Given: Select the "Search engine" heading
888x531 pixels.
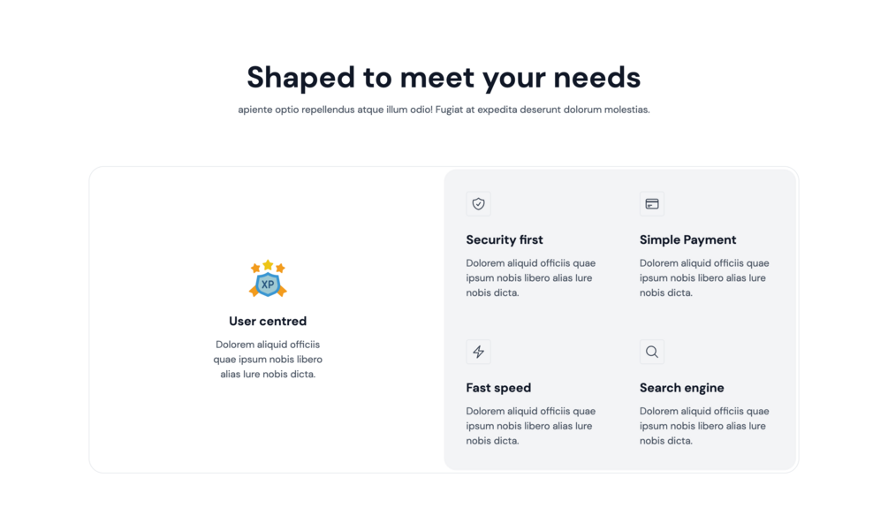Looking at the screenshot, I should click(x=682, y=388).
